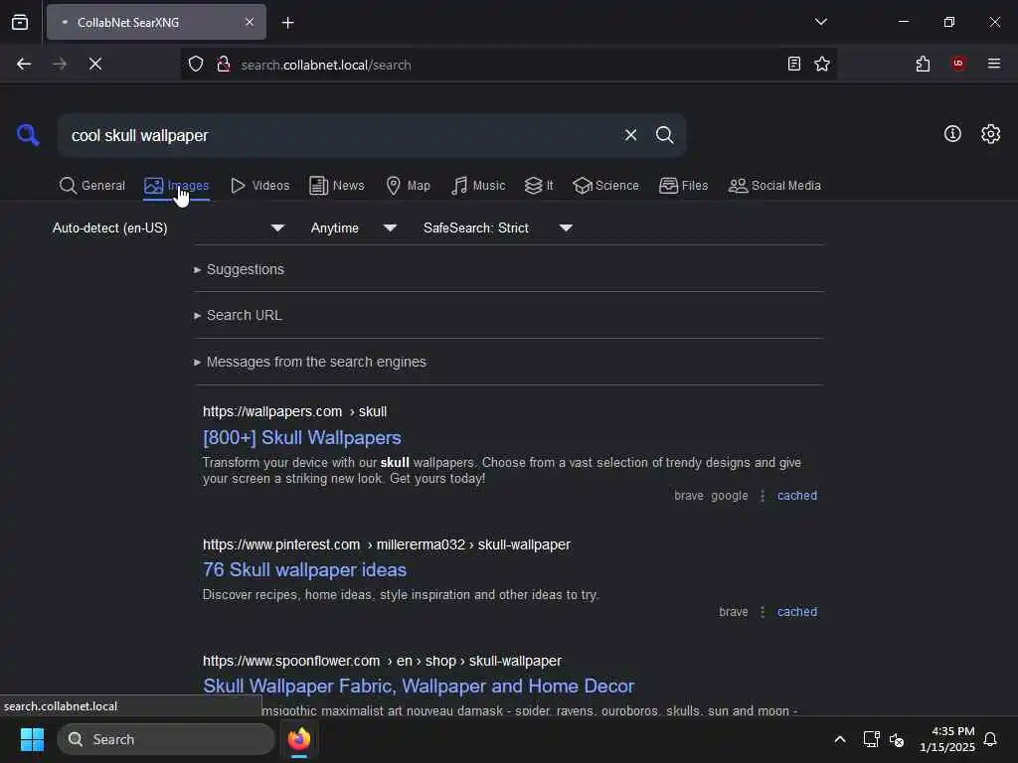Click the wallpapers.com result URL
The width and height of the screenshot is (1018, 763).
tap(294, 411)
